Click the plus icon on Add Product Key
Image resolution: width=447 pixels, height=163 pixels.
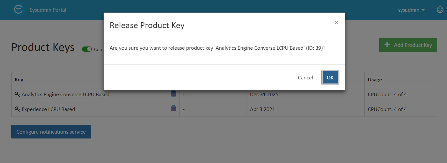[387, 45]
